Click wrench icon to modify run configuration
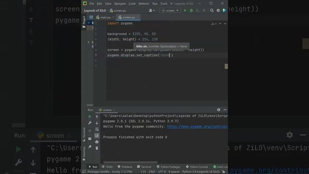The width and height of the screenshot is (309, 174). tap(90, 123)
